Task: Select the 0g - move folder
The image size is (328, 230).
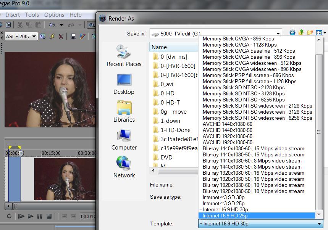Action: click(x=170, y=111)
